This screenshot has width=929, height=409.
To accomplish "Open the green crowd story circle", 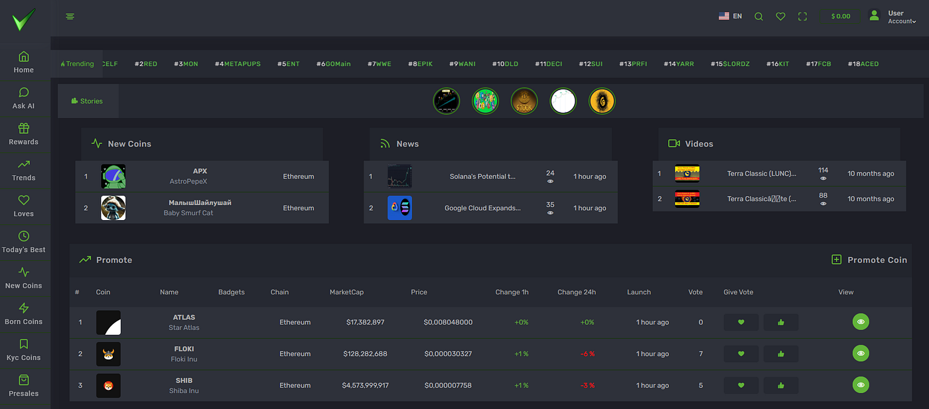I will [x=485, y=101].
